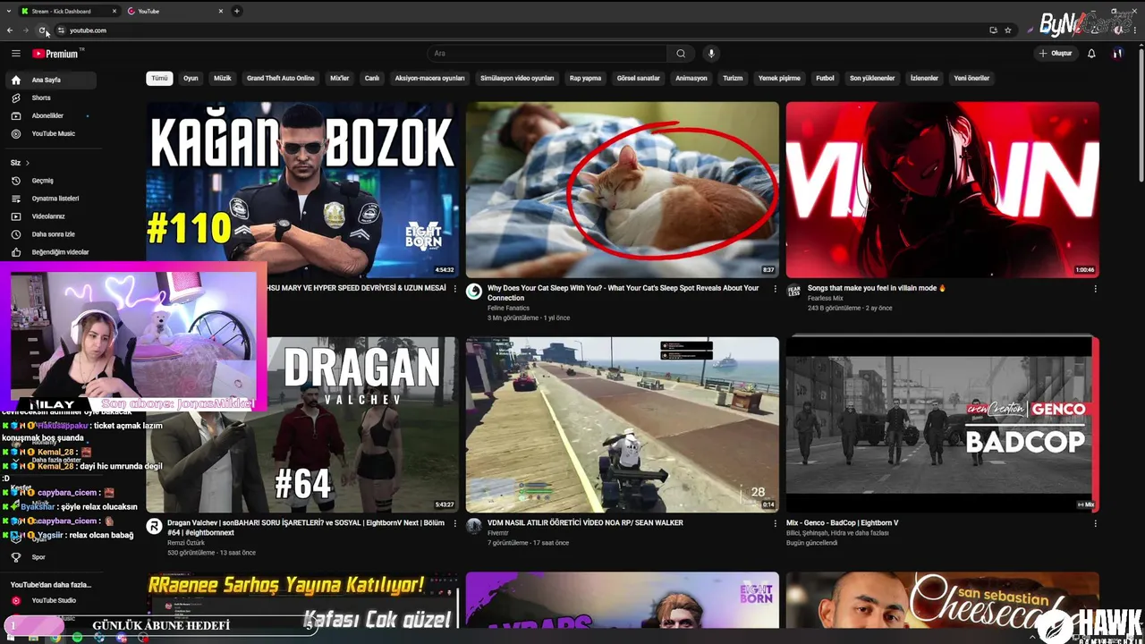The width and height of the screenshot is (1145, 644).
Task: Select the İzlenenler chip
Action: 924,78
